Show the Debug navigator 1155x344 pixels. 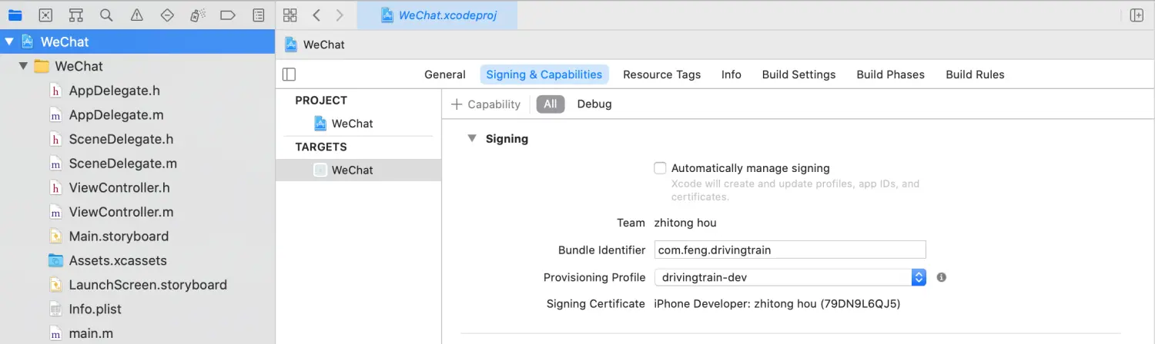pos(197,15)
